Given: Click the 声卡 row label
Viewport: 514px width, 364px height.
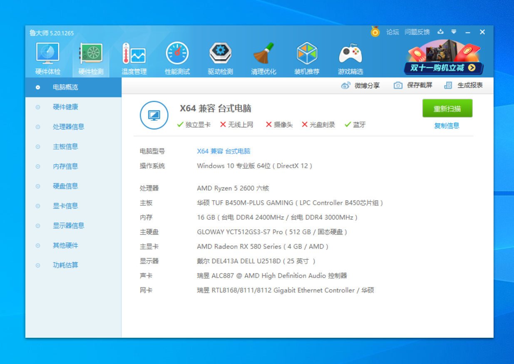Looking at the screenshot, I should (x=146, y=276).
